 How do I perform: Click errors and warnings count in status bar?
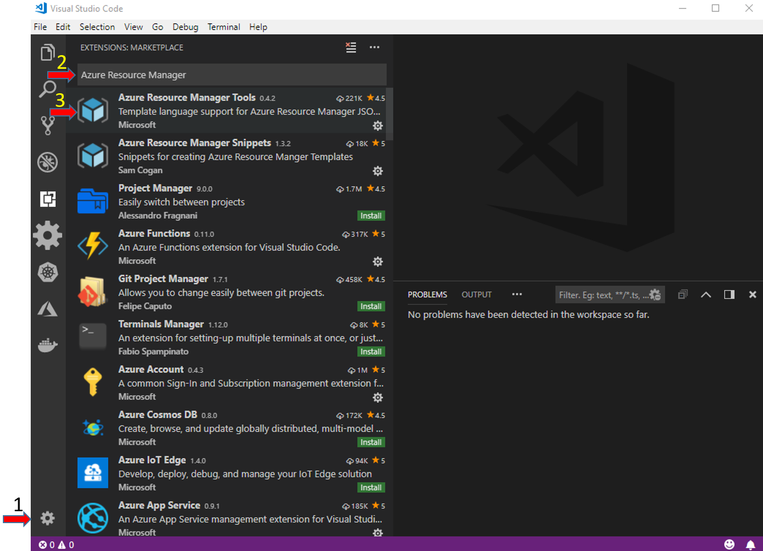coord(56,545)
